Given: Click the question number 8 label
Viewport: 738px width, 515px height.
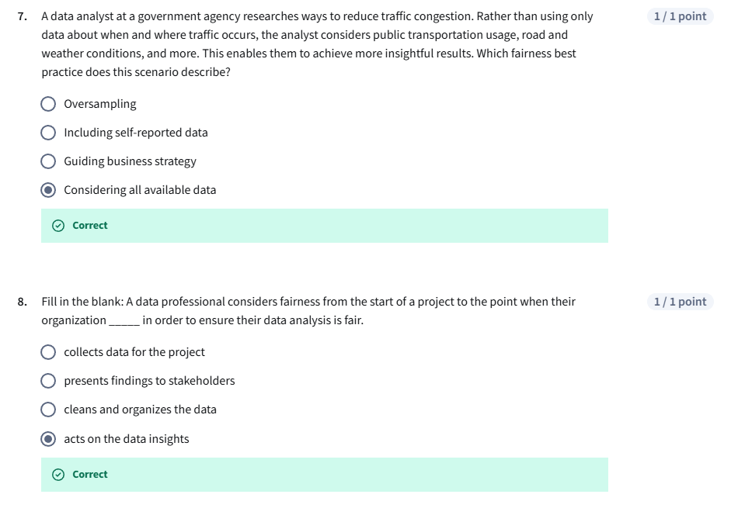Looking at the screenshot, I should pos(23,302).
